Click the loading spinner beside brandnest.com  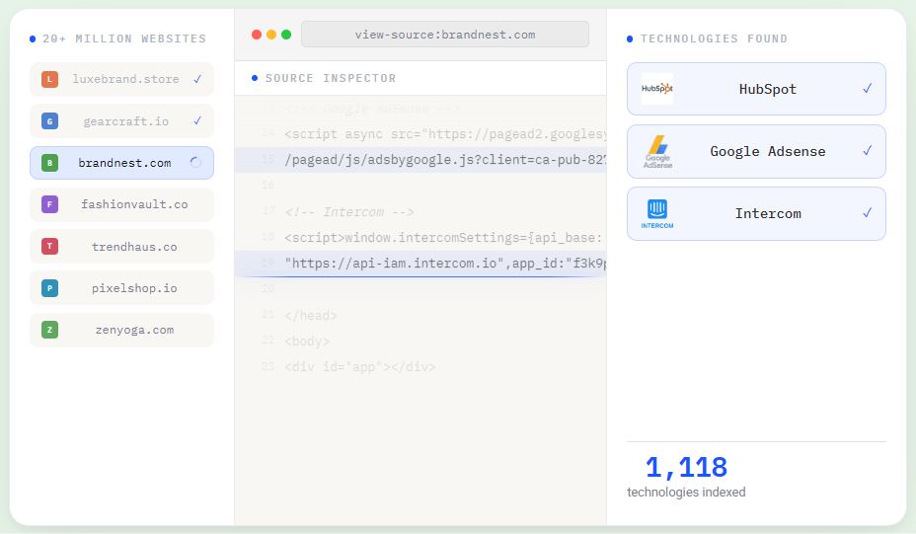(195, 163)
